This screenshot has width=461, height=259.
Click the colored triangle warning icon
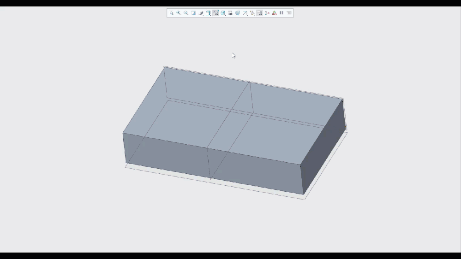(274, 13)
